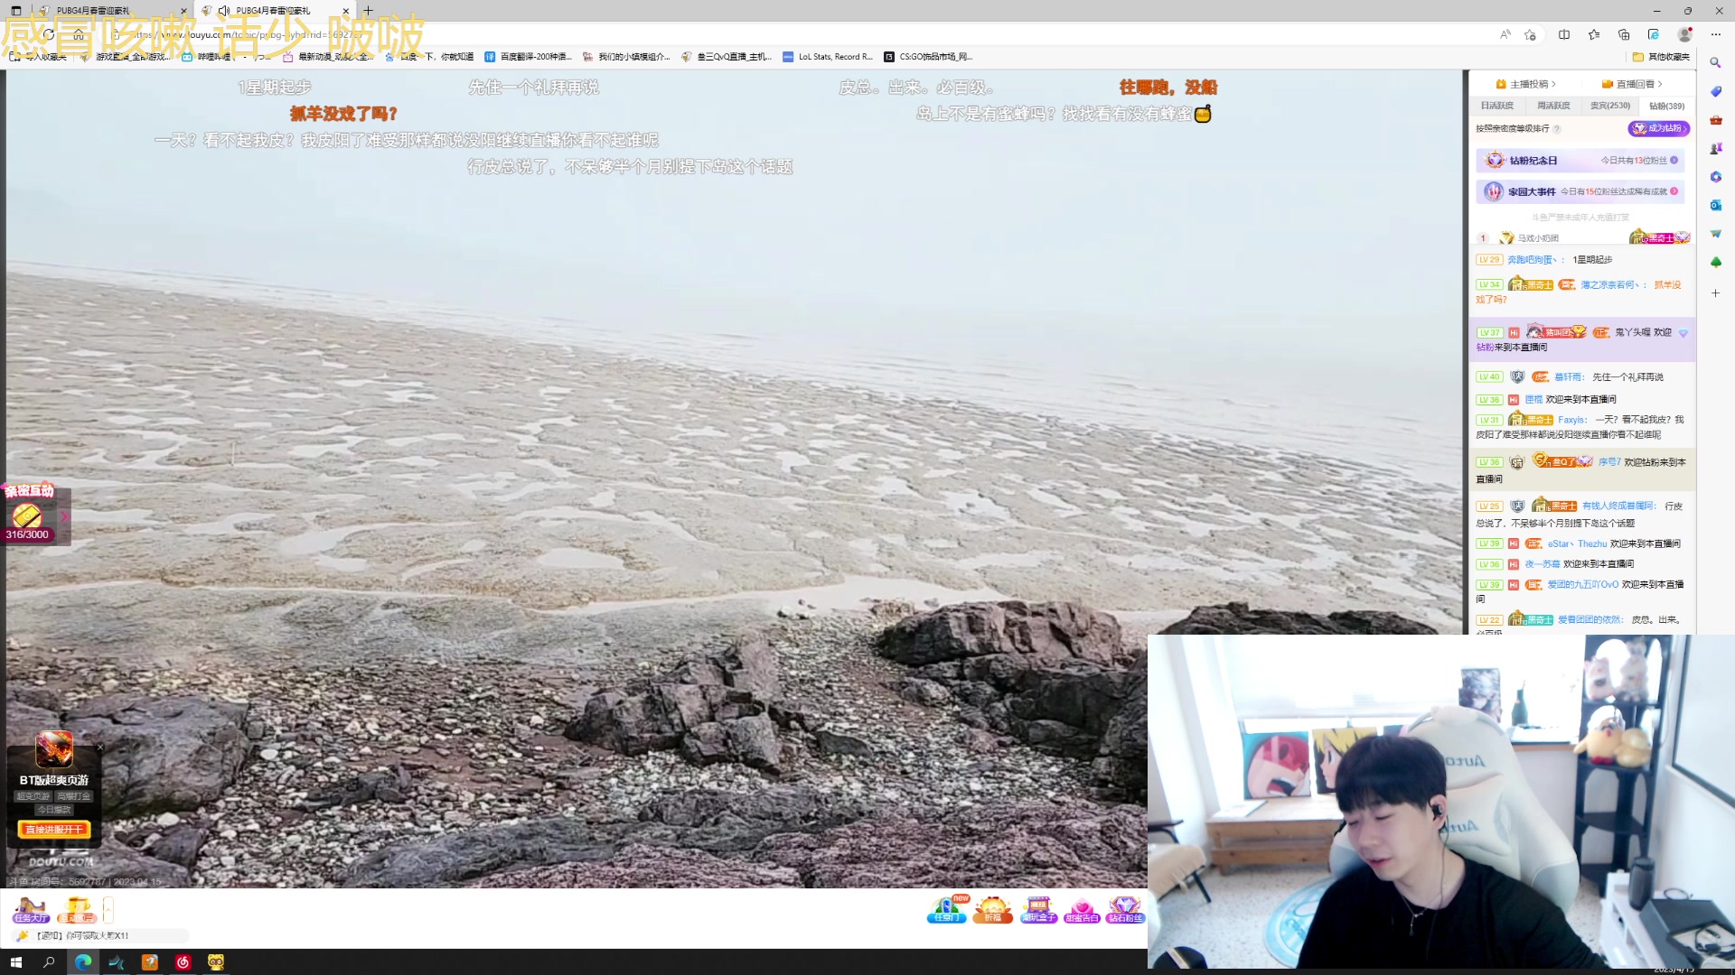The image size is (1735, 975).
Task: Open the 钻石粉丝 diamond fans icon
Action: point(1125,909)
